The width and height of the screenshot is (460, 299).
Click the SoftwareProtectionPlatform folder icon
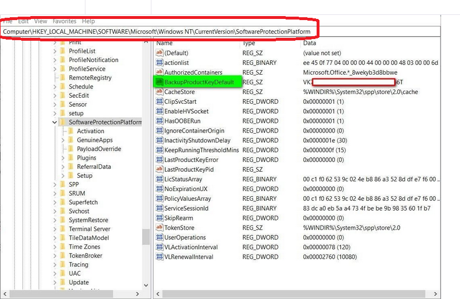click(63, 122)
